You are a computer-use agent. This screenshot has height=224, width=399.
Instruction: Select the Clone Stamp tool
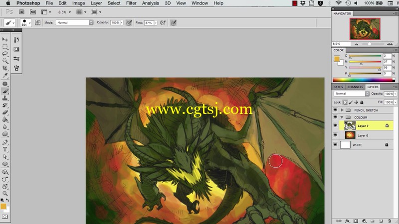(5, 98)
